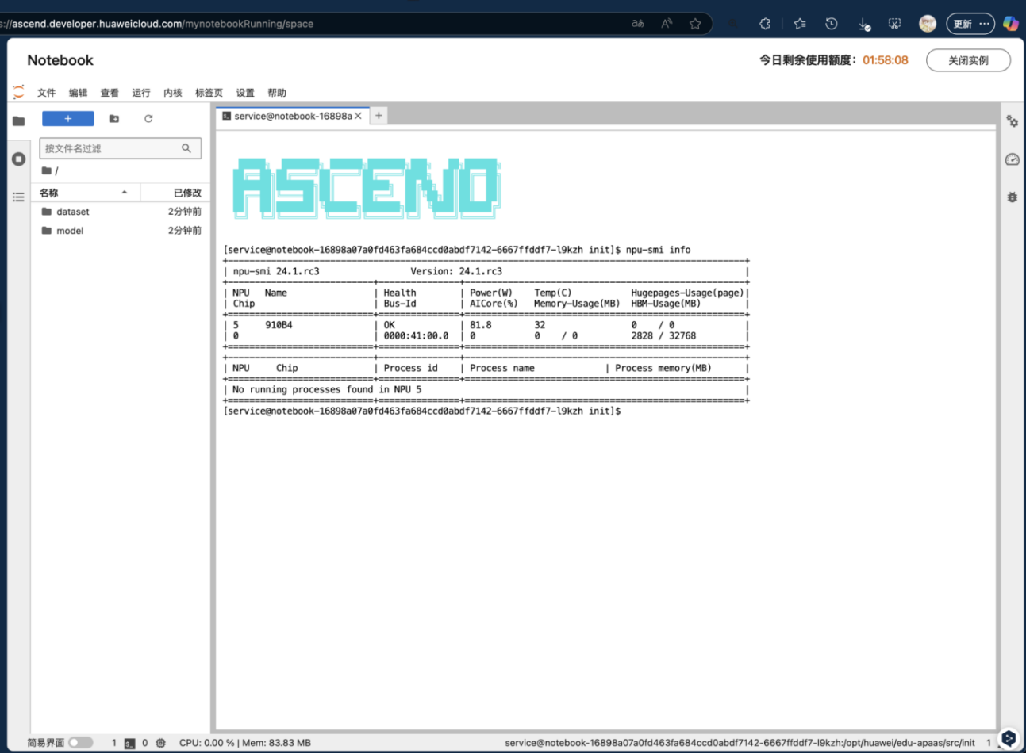Open the debugger bug panel
1026x754 pixels.
pyautogui.click(x=1012, y=197)
